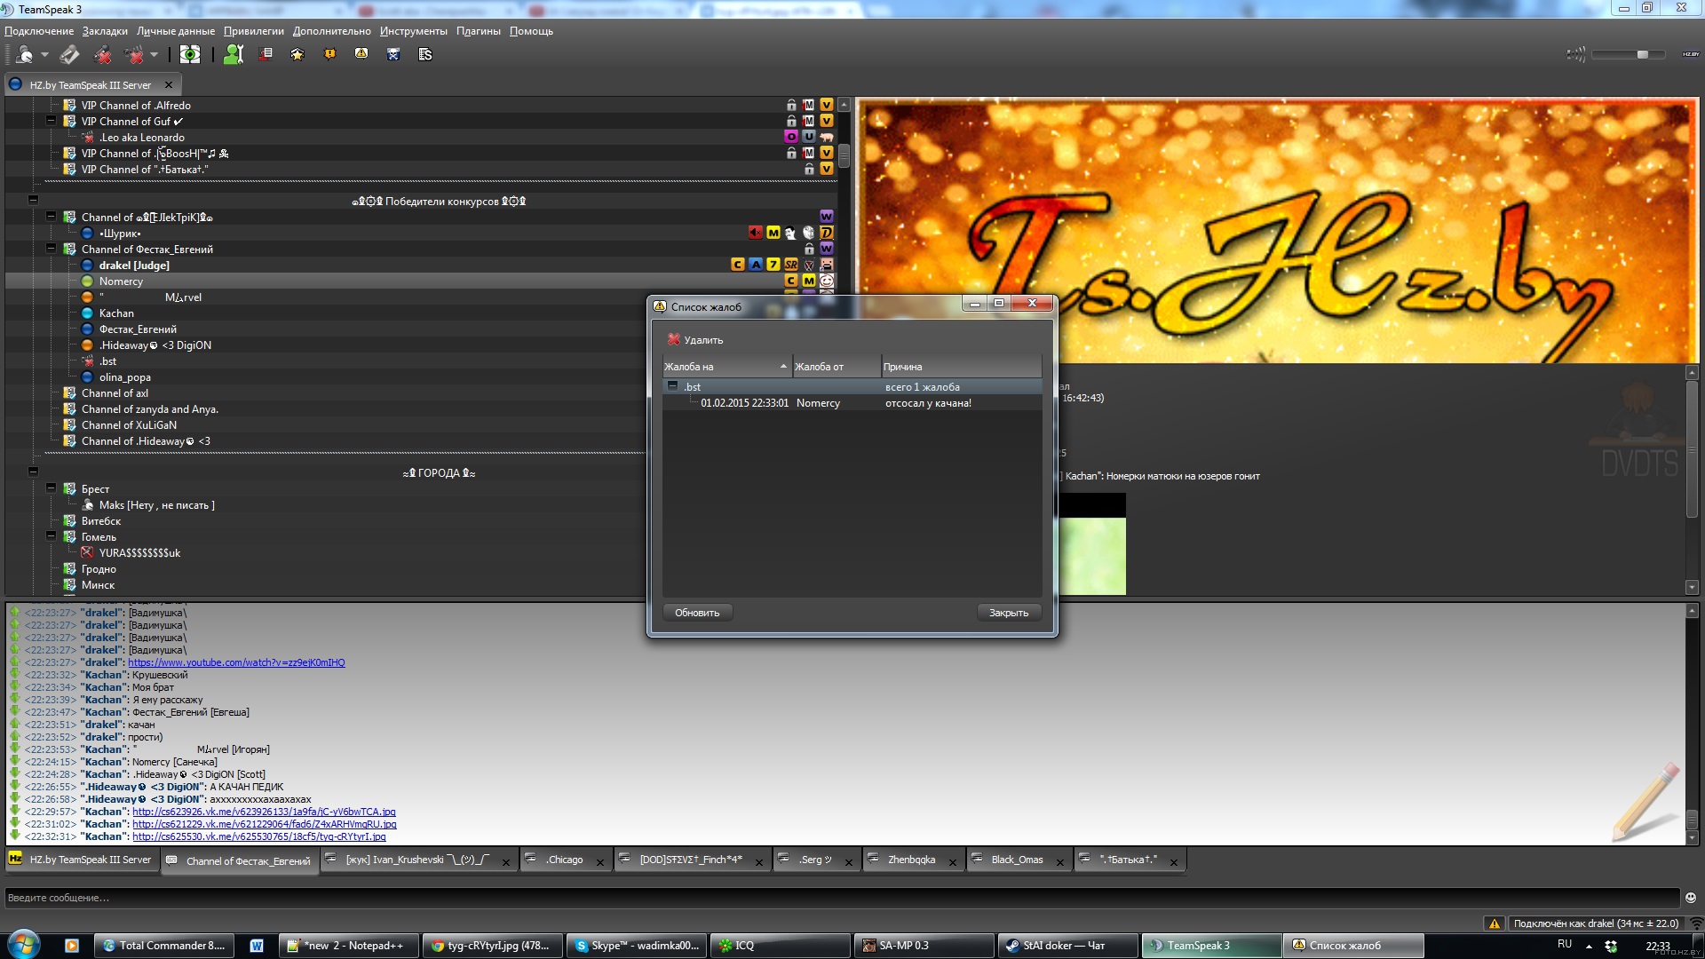Viewport: 1705px width, 959px height.
Task: Focus the Введите сообщение input field
Action: click(x=842, y=898)
